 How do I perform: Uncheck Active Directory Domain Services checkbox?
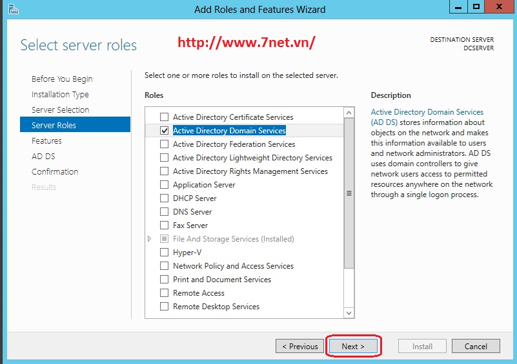(164, 130)
